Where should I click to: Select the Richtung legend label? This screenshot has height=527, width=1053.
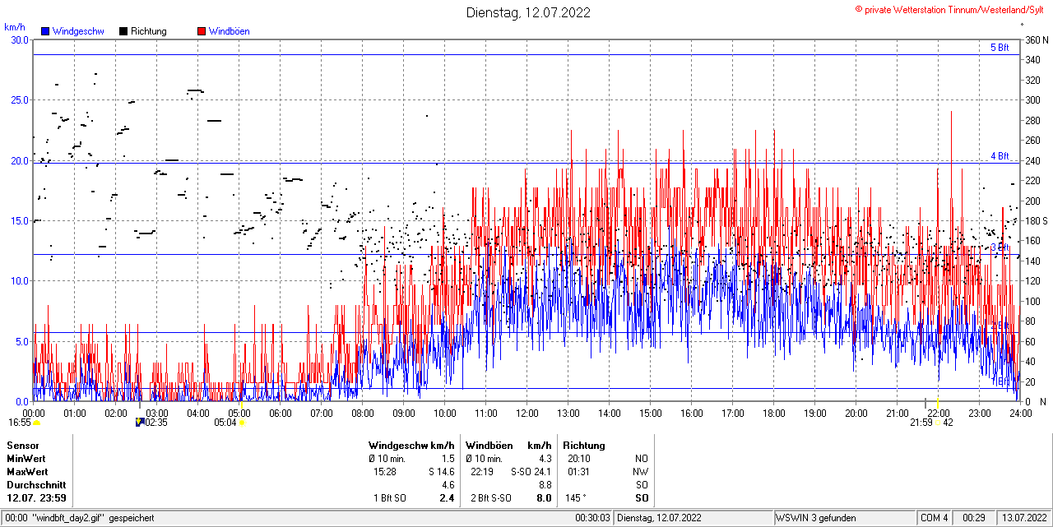(149, 31)
